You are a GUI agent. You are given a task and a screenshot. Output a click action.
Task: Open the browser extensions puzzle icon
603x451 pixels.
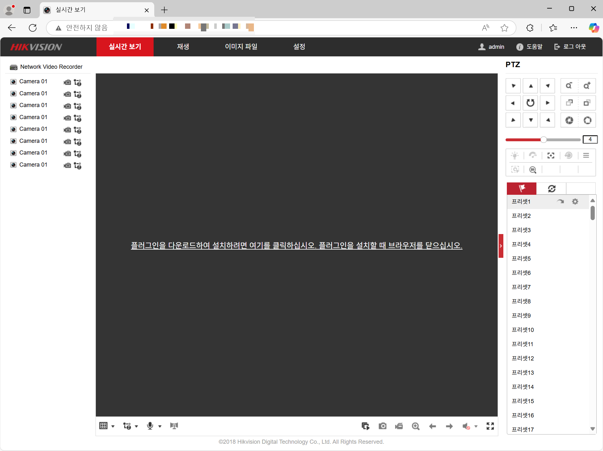[530, 28]
